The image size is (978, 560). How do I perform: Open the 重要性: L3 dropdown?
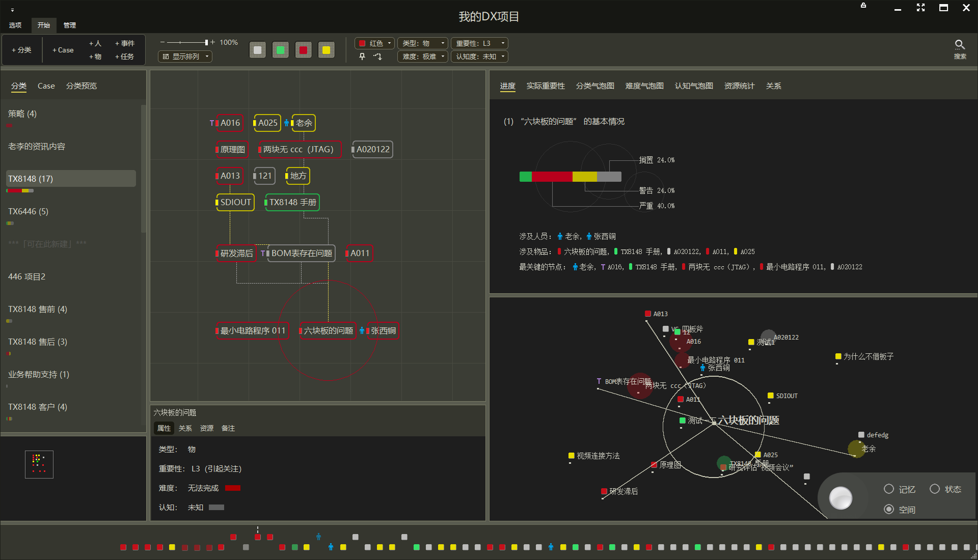point(479,43)
